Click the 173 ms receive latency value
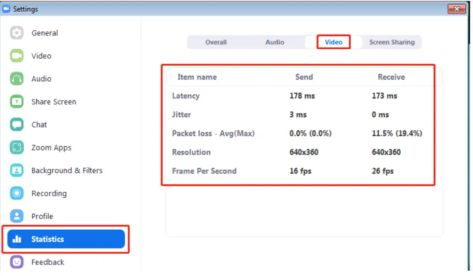The image size is (473, 276). 384,96
